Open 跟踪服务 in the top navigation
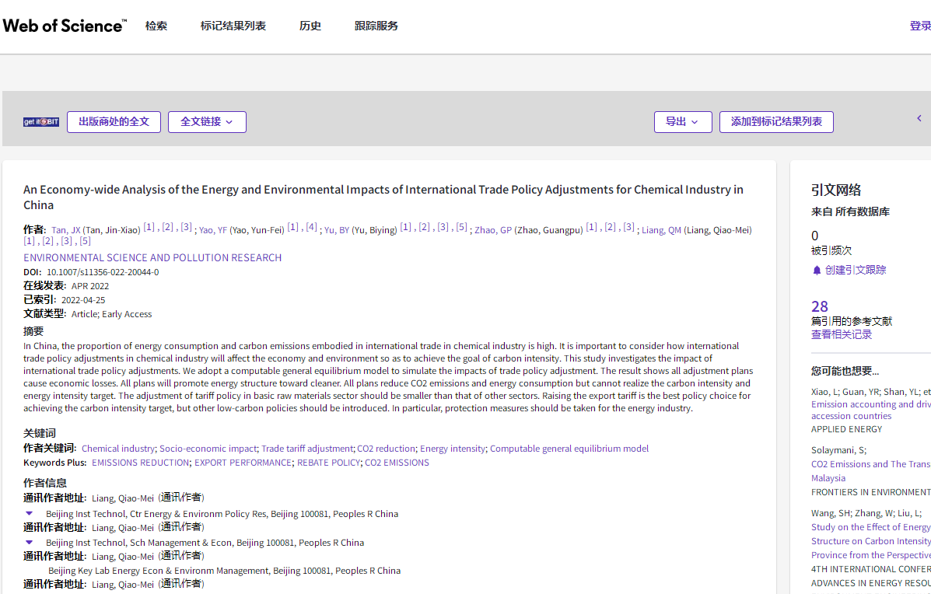Viewport: 931px width, 594px height. click(376, 26)
